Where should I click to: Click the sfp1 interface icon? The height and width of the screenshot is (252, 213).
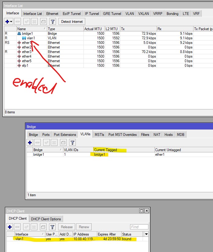point(19,66)
